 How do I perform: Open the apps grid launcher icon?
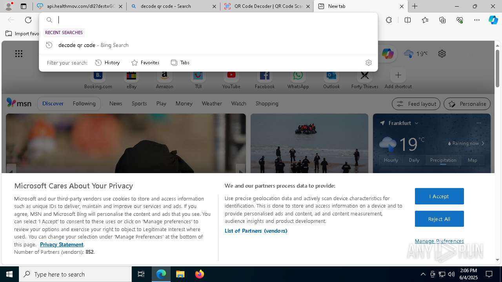[x=19, y=54]
